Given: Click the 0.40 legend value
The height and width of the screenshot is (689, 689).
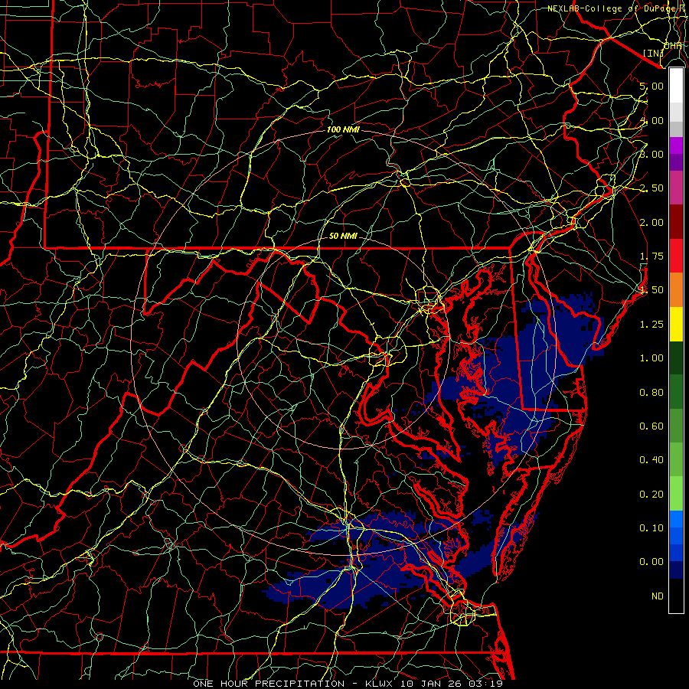Looking at the screenshot, I should pos(651,460).
